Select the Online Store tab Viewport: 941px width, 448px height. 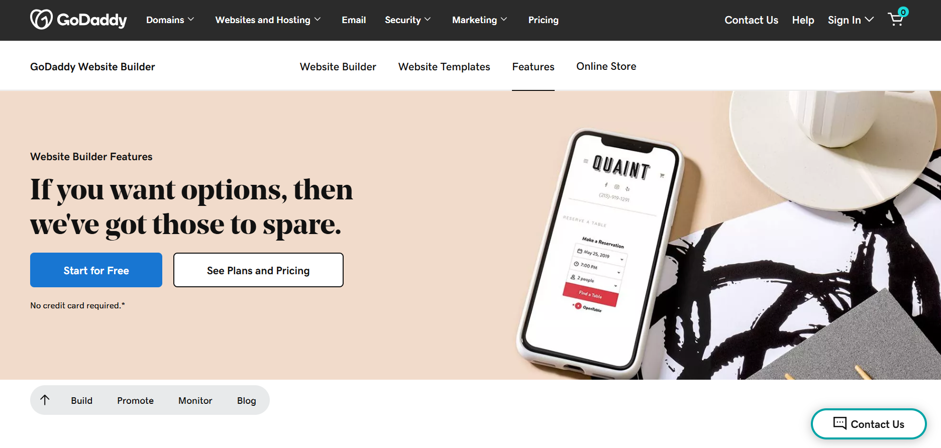click(606, 66)
